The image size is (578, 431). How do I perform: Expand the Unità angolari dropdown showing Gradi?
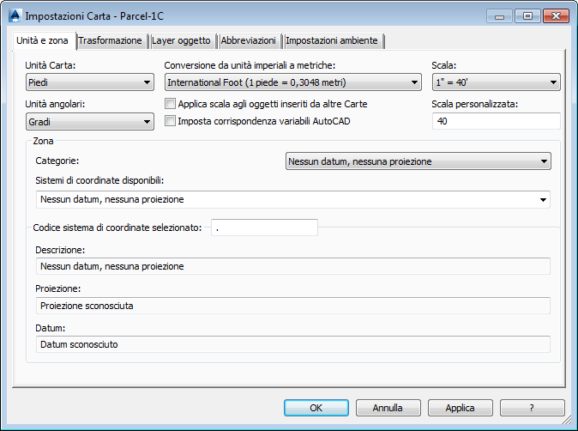pos(90,121)
